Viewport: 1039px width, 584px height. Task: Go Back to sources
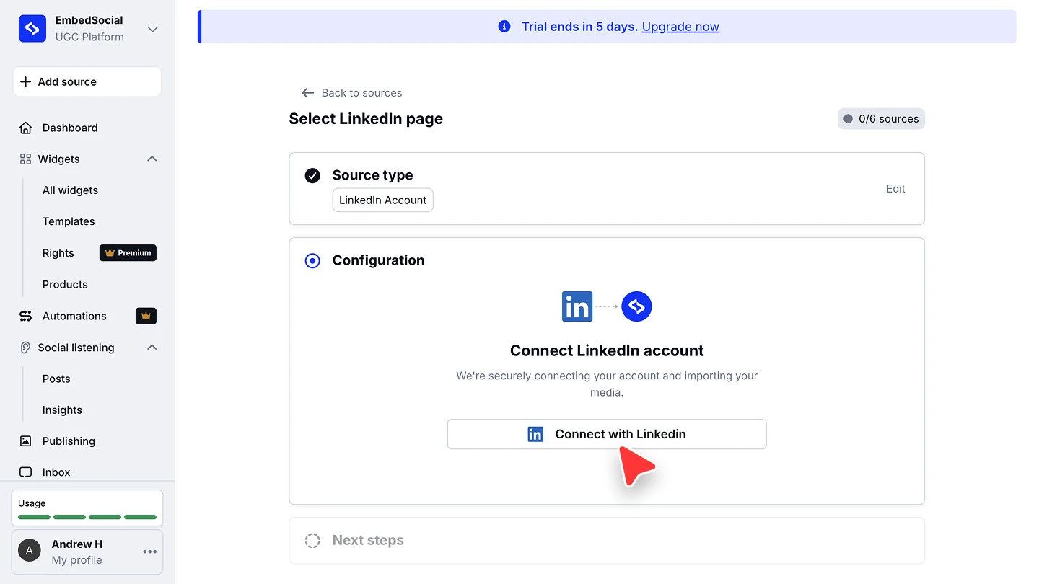[361, 93]
